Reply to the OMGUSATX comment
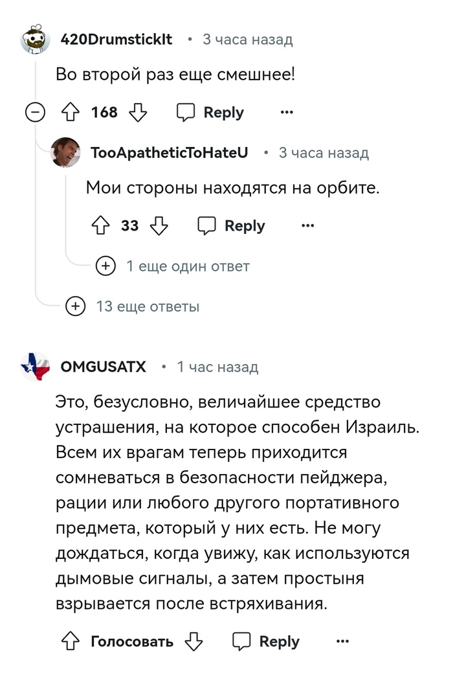Screen dimensions: 453x684 click(267, 642)
